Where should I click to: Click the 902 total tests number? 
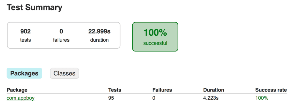(x=25, y=31)
